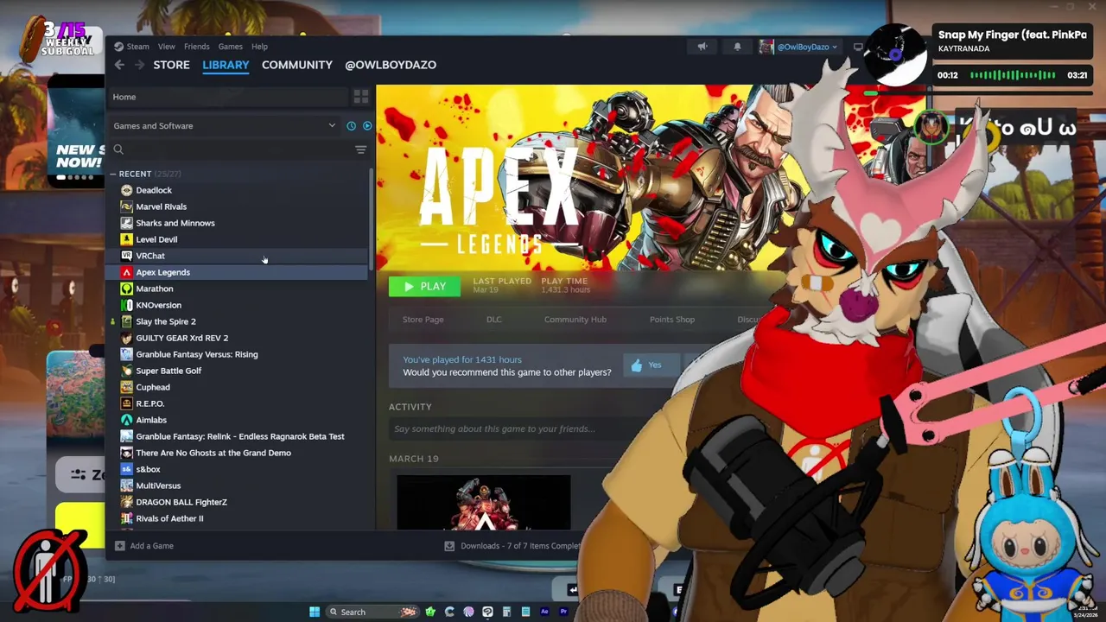Image resolution: width=1106 pixels, height=622 pixels.
Task: Click the s&box game icon
Action: click(x=127, y=469)
